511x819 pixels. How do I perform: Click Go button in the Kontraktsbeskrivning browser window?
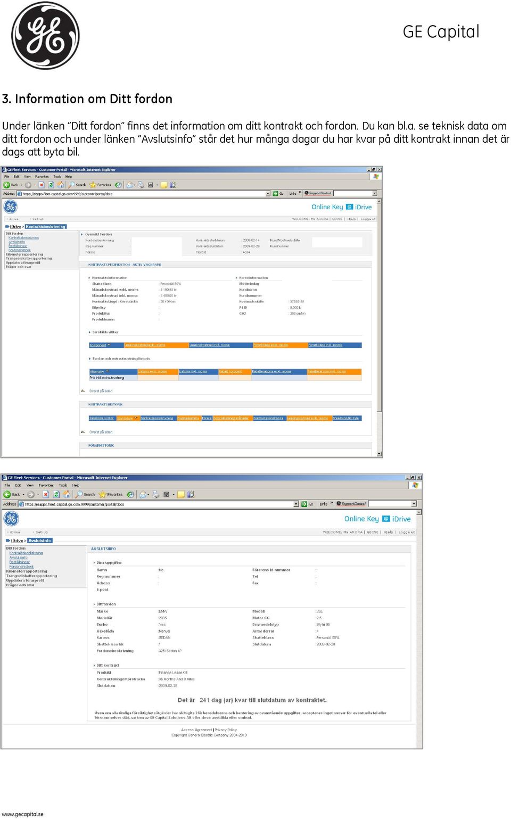[278, 193]
